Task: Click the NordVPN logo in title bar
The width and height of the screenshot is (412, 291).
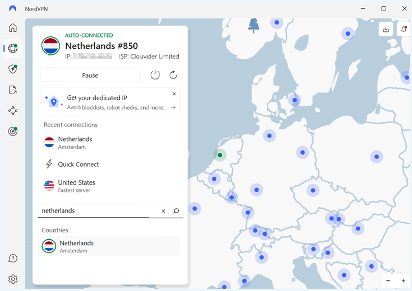Action: (x=12, y=8)
